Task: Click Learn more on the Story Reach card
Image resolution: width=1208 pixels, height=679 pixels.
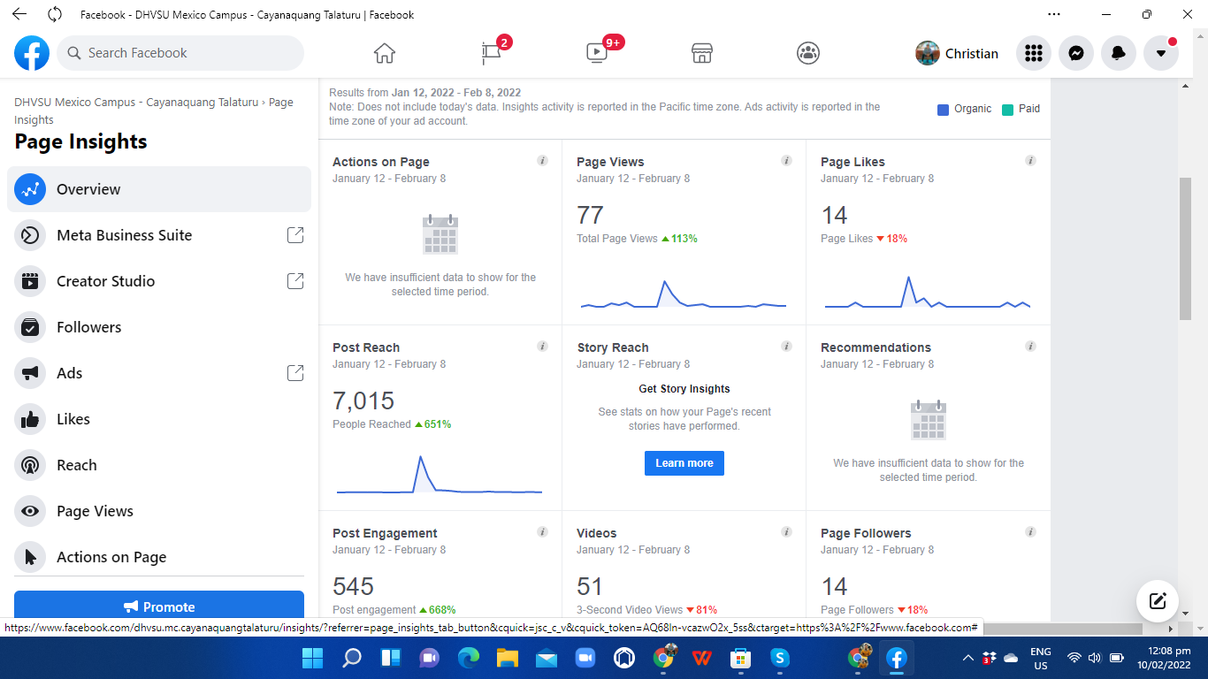Action: 684,463
